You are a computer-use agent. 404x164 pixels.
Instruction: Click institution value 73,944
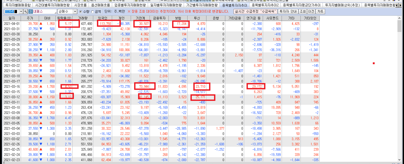click(144, 86)
